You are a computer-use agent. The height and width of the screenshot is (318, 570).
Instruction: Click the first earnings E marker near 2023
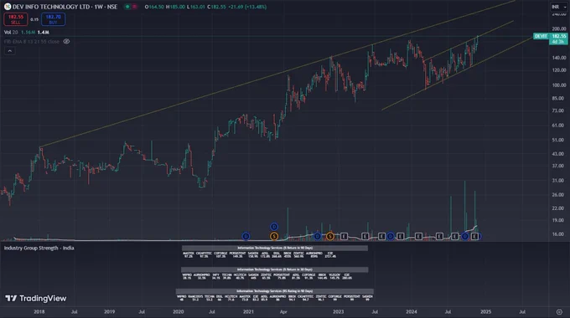pos(344,236)
